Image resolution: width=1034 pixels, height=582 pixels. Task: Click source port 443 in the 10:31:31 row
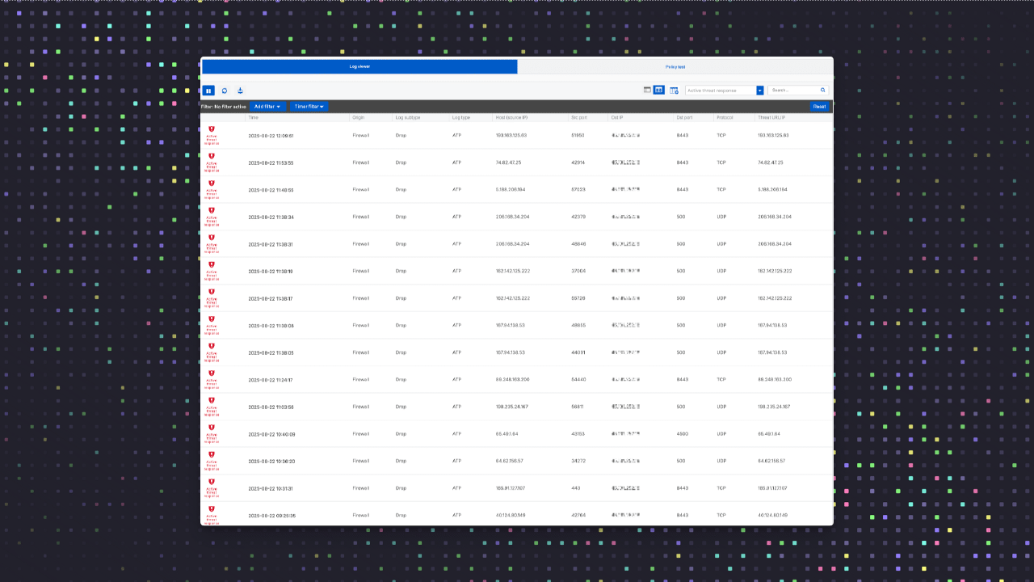coord(575,488)
